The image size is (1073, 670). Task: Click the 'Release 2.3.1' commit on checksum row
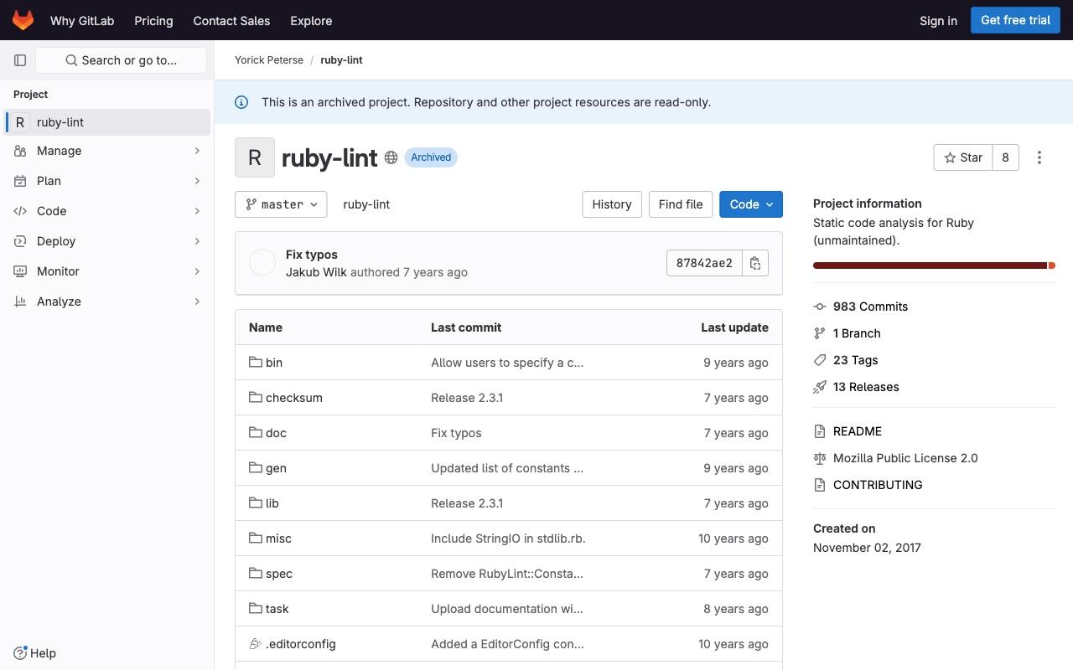click(x=467, y=398)
